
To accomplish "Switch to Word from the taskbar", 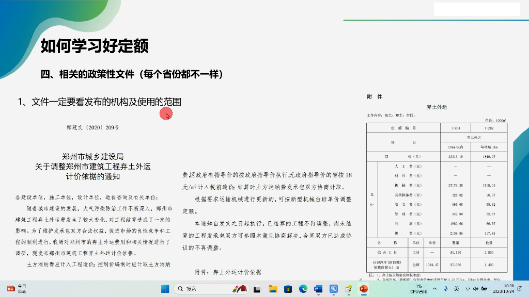I will (x=318, y=289).
